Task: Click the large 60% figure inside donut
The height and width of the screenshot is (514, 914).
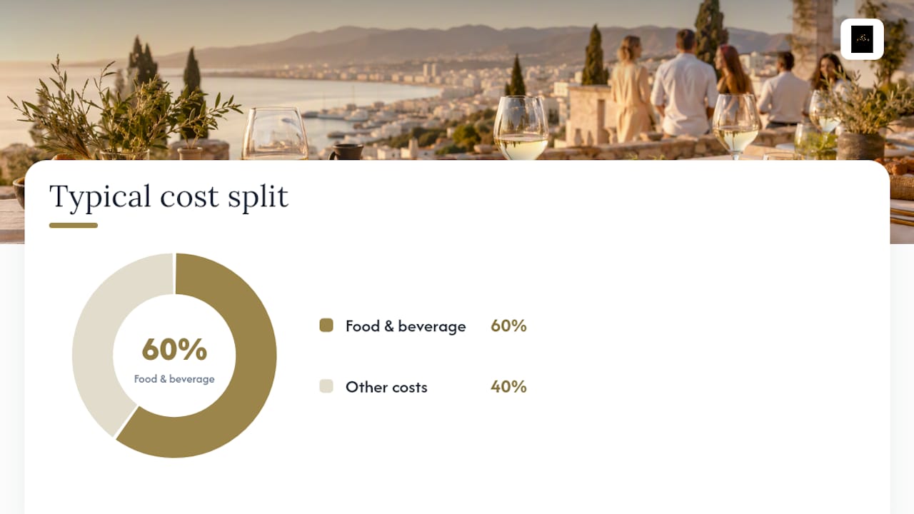Action: [174, 350]
